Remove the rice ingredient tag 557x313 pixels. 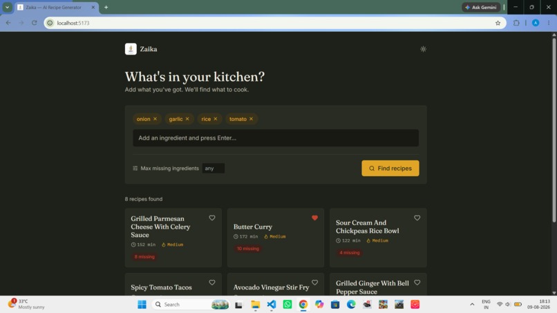coord(216,119)
